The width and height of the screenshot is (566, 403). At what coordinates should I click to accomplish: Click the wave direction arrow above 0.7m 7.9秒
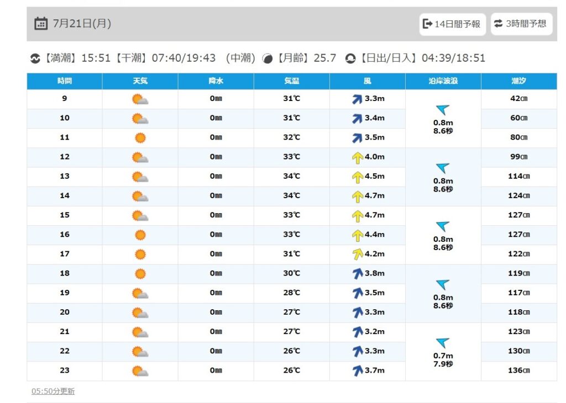(443, 343)
